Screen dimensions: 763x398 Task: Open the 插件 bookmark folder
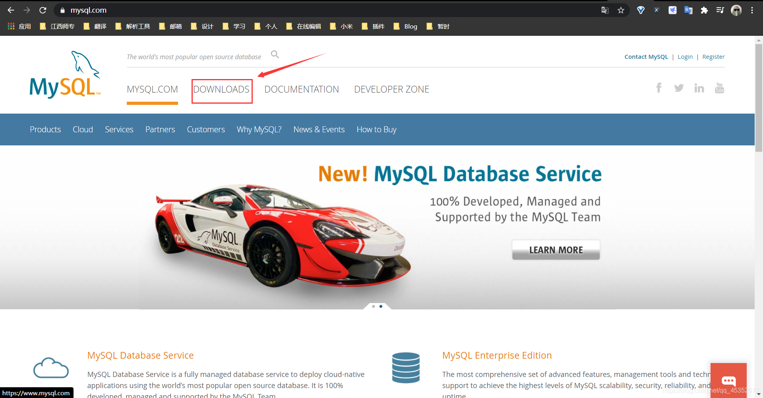tap(373, 26)
